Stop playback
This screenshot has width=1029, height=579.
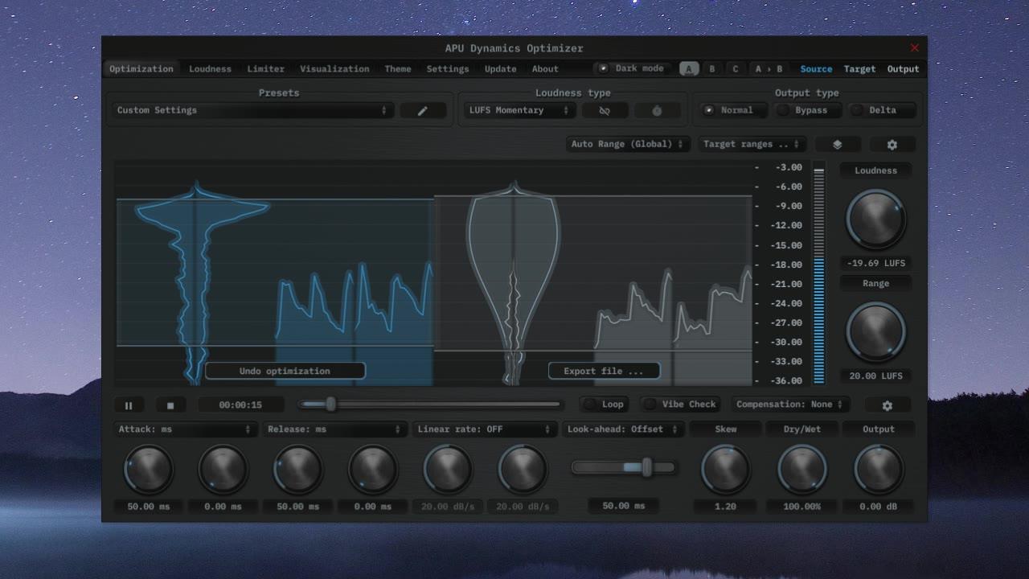tap(170, 405)
